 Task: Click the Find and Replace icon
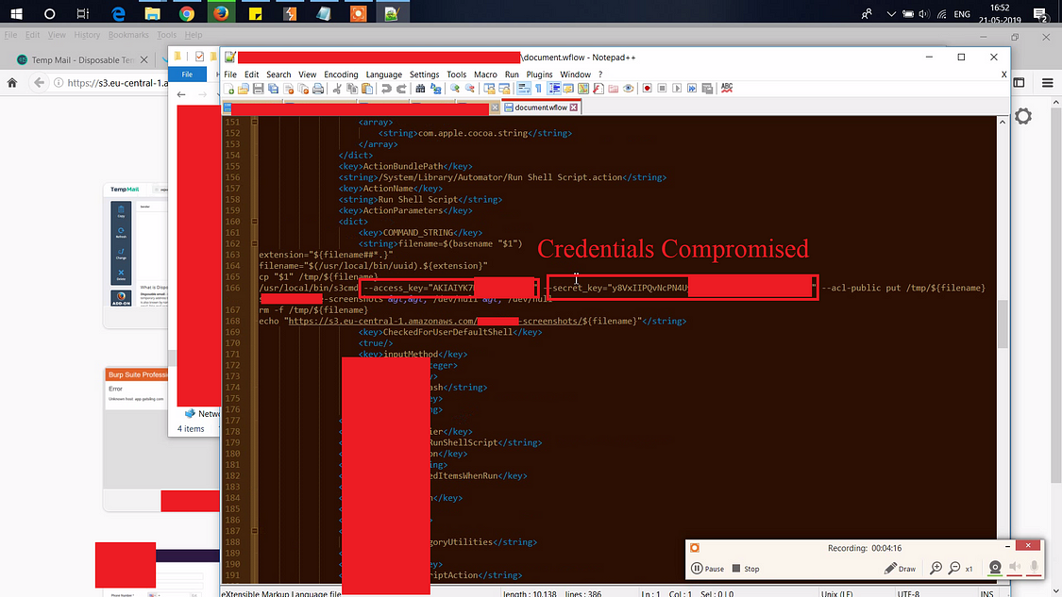(435, 89)
